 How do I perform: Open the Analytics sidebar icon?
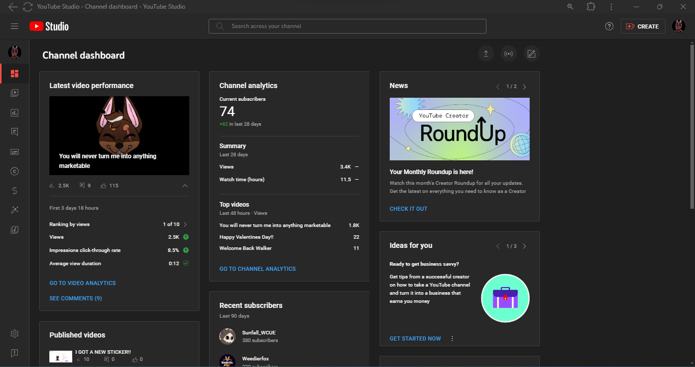pos(14,112)
